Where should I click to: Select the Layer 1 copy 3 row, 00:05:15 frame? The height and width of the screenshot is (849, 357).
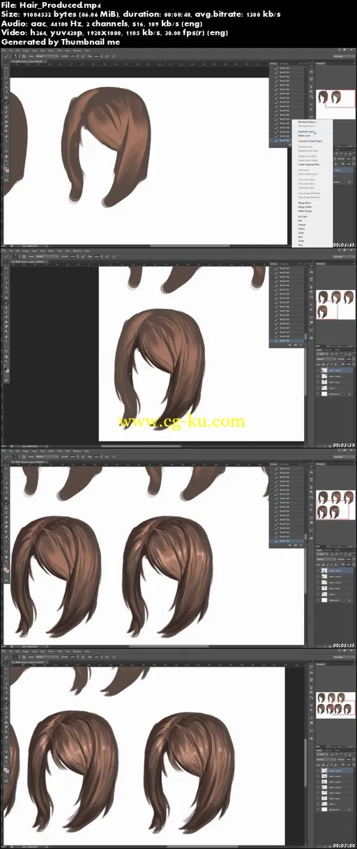pyautogui.click(x=334, y=576)
